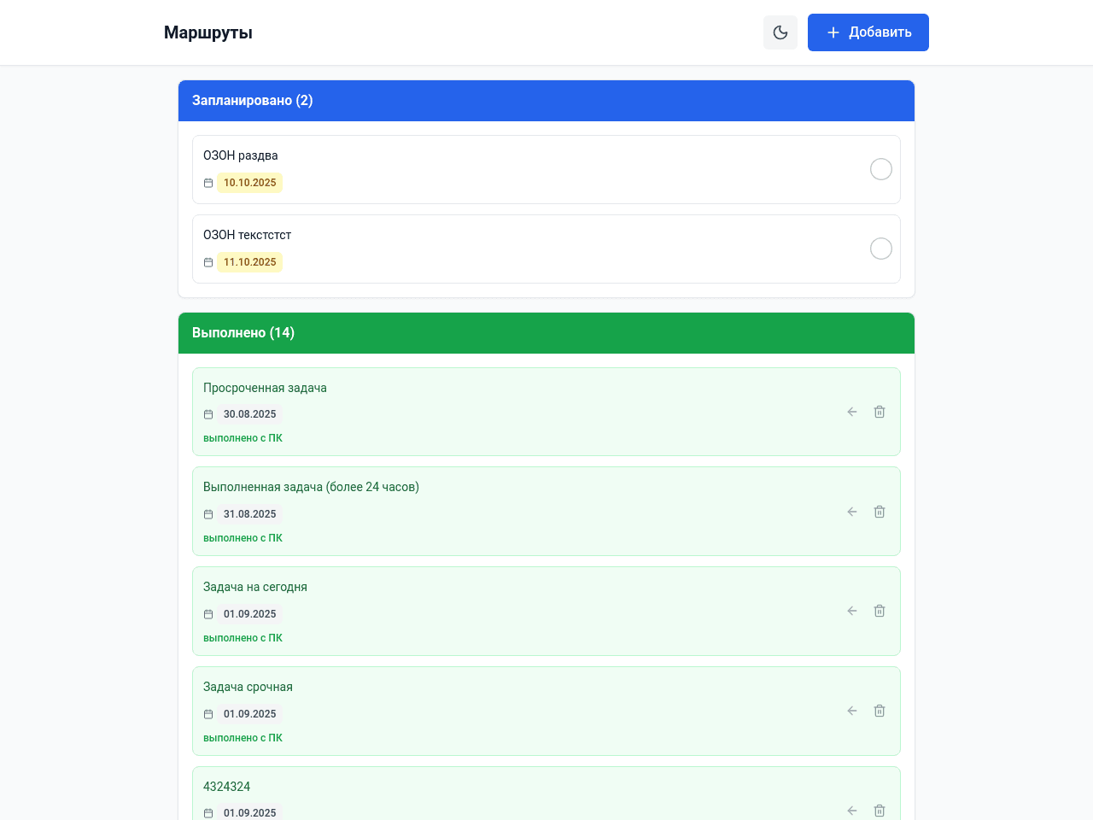Select the Задача срочная title
Screen dimensions: 1093x820
pyautogui.click(x=248, y=687)
